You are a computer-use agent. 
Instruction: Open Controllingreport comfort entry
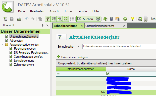[28, 57]
